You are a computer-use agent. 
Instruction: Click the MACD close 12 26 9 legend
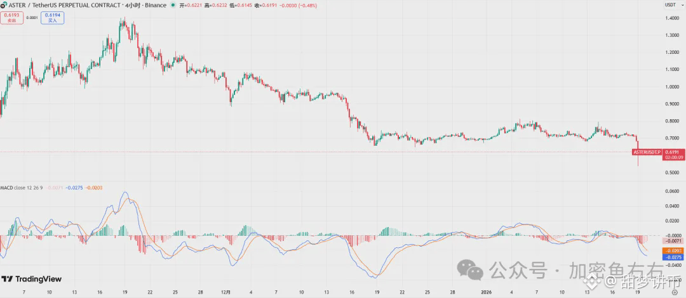coord(22,188)
